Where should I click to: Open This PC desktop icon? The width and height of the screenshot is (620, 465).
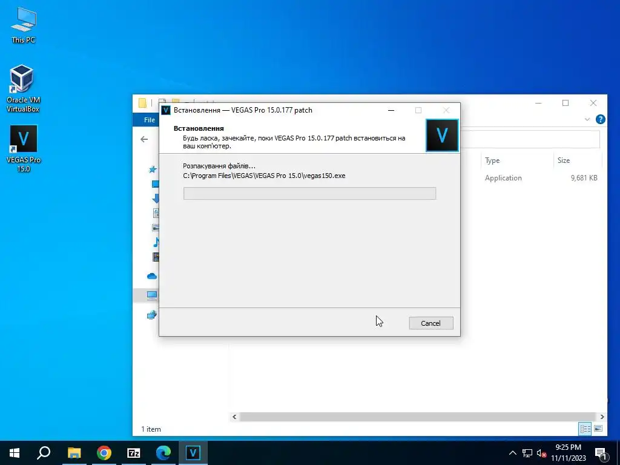24,25
